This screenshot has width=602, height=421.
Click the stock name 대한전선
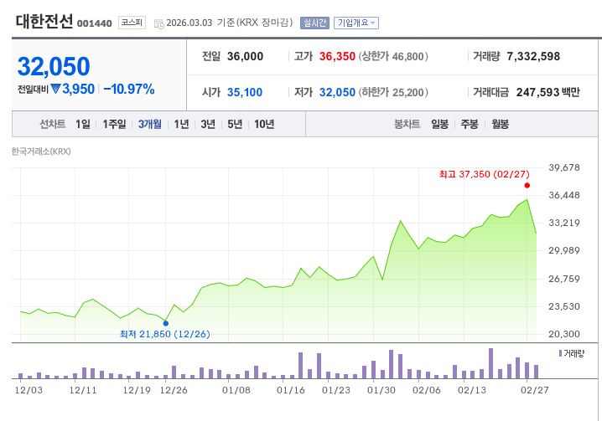click(44, 22)
